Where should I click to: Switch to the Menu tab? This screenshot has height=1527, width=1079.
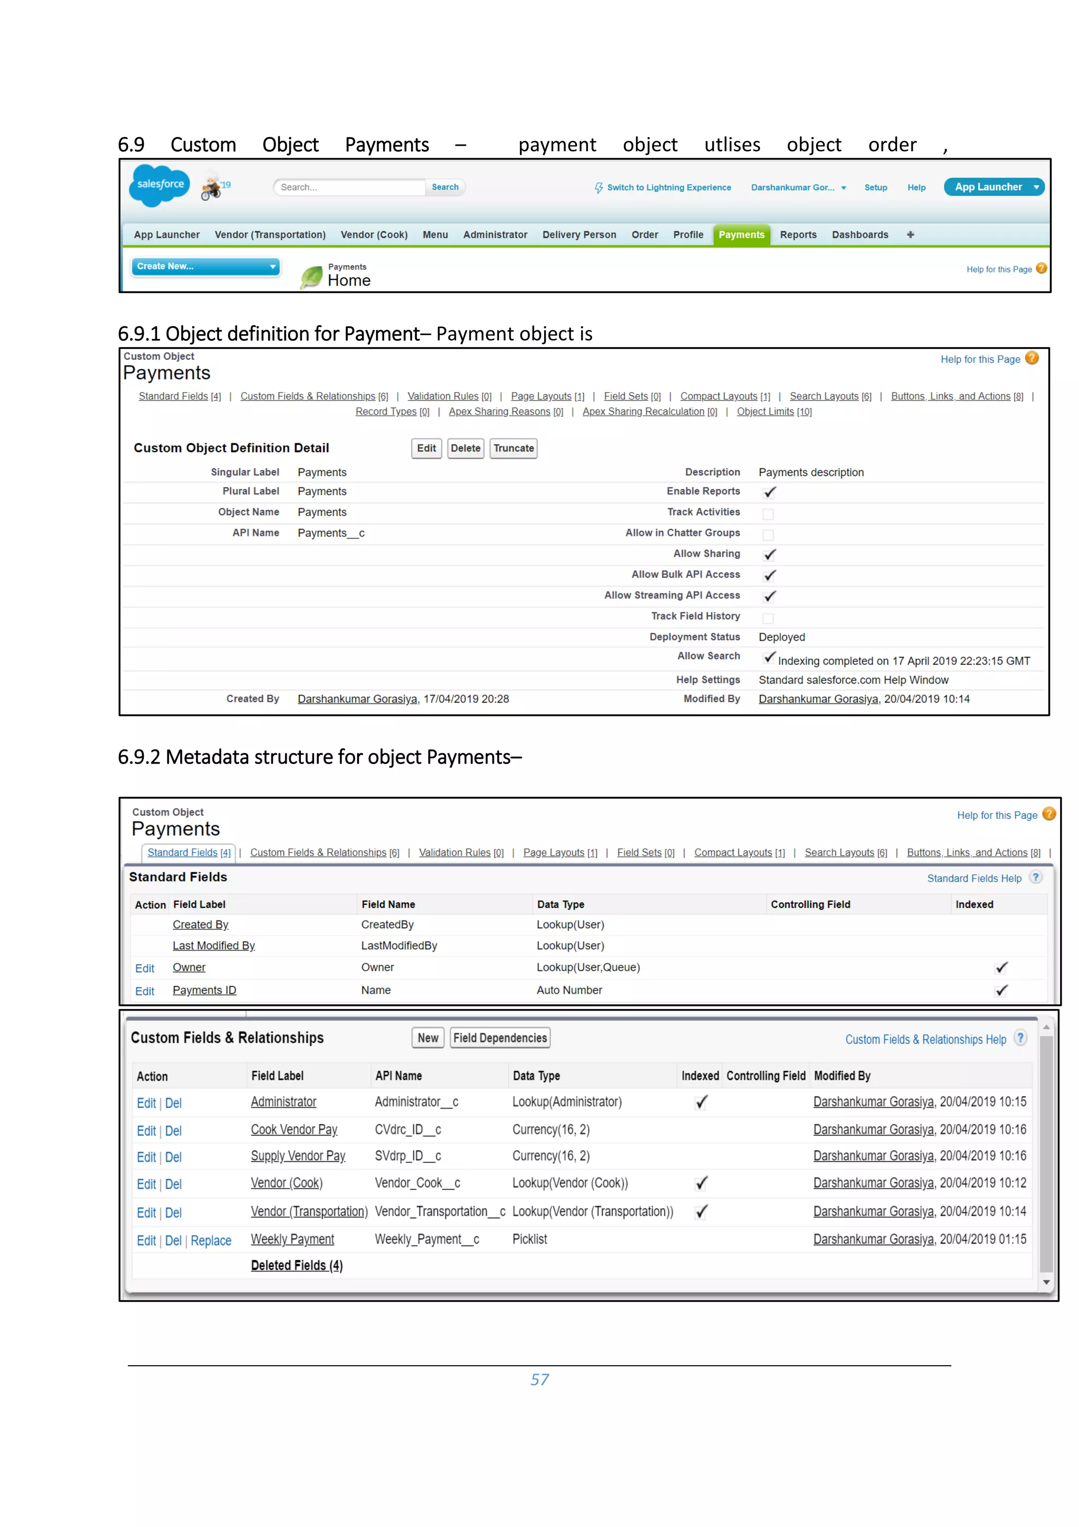click(435, 235)
